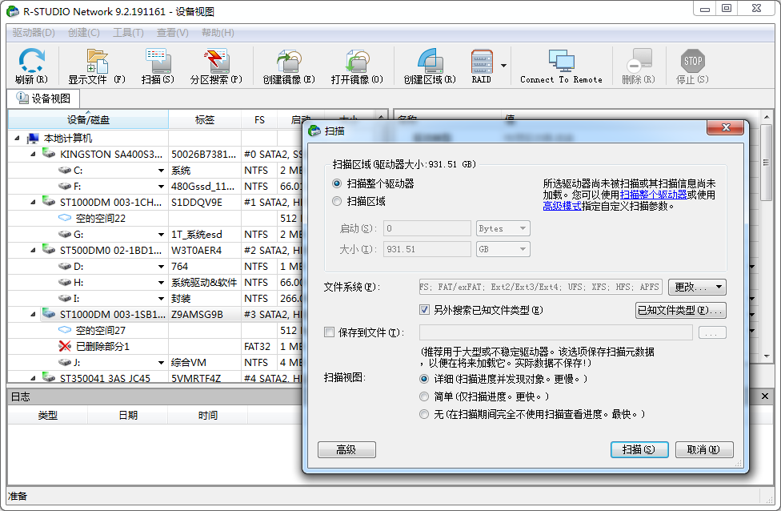This screenshot has height=511, width=781.
Task: Select Local Computer (本地计算机) icon
Action: pyautogui.click(x=34, y=138)
